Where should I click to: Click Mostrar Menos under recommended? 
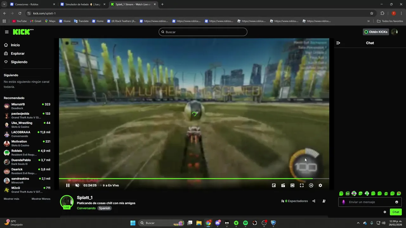41,199
